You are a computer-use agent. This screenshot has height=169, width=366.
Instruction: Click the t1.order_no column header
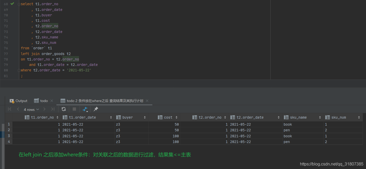coord(37,117)
